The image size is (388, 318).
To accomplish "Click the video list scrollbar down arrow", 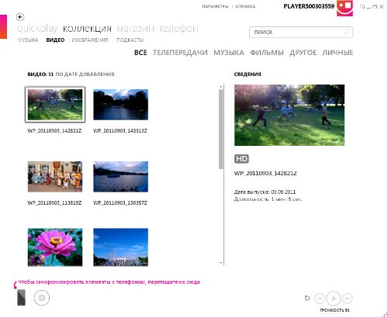I will point(221,263).
